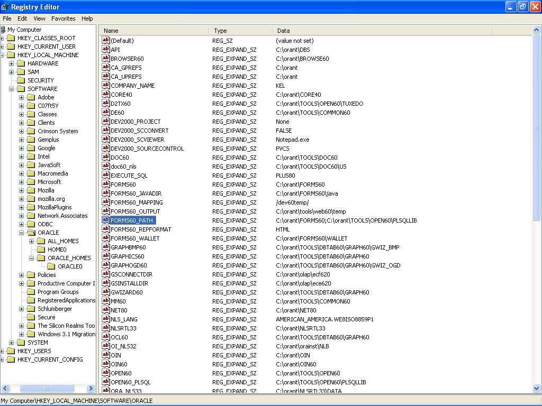Click the string icon beside COMPANY_NAME value

[106, 86]
